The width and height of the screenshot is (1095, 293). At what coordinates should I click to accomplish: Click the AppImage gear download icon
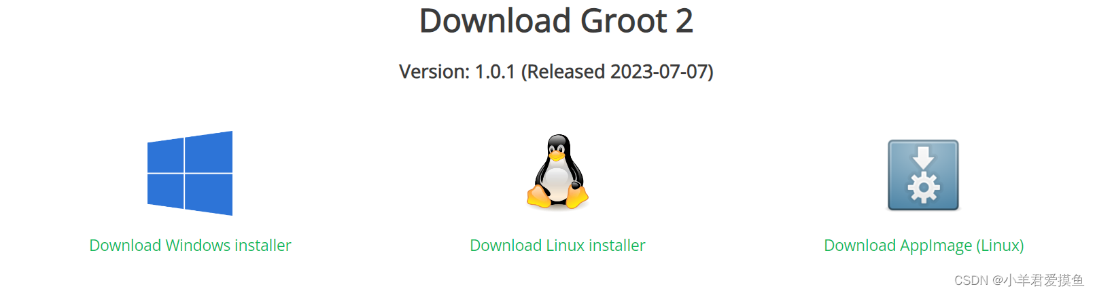tap(923, 175)
